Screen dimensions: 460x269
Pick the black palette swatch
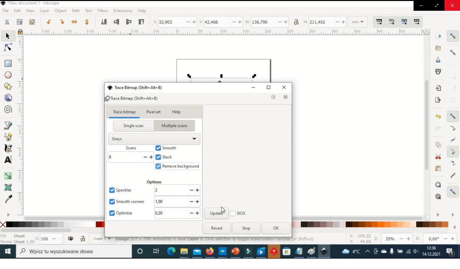[9, 225]
